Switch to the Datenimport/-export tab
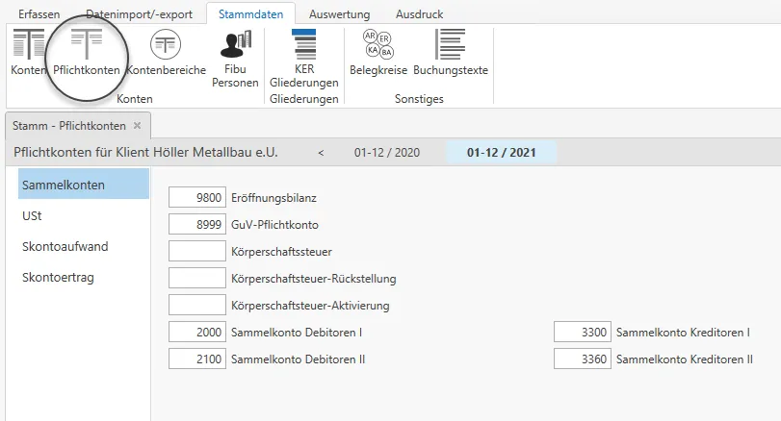 [139, 13]
